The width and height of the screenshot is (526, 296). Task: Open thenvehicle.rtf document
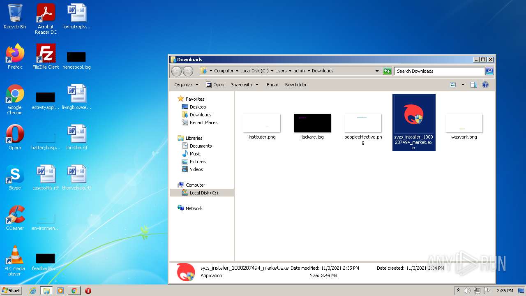click(x=76, y=178)
